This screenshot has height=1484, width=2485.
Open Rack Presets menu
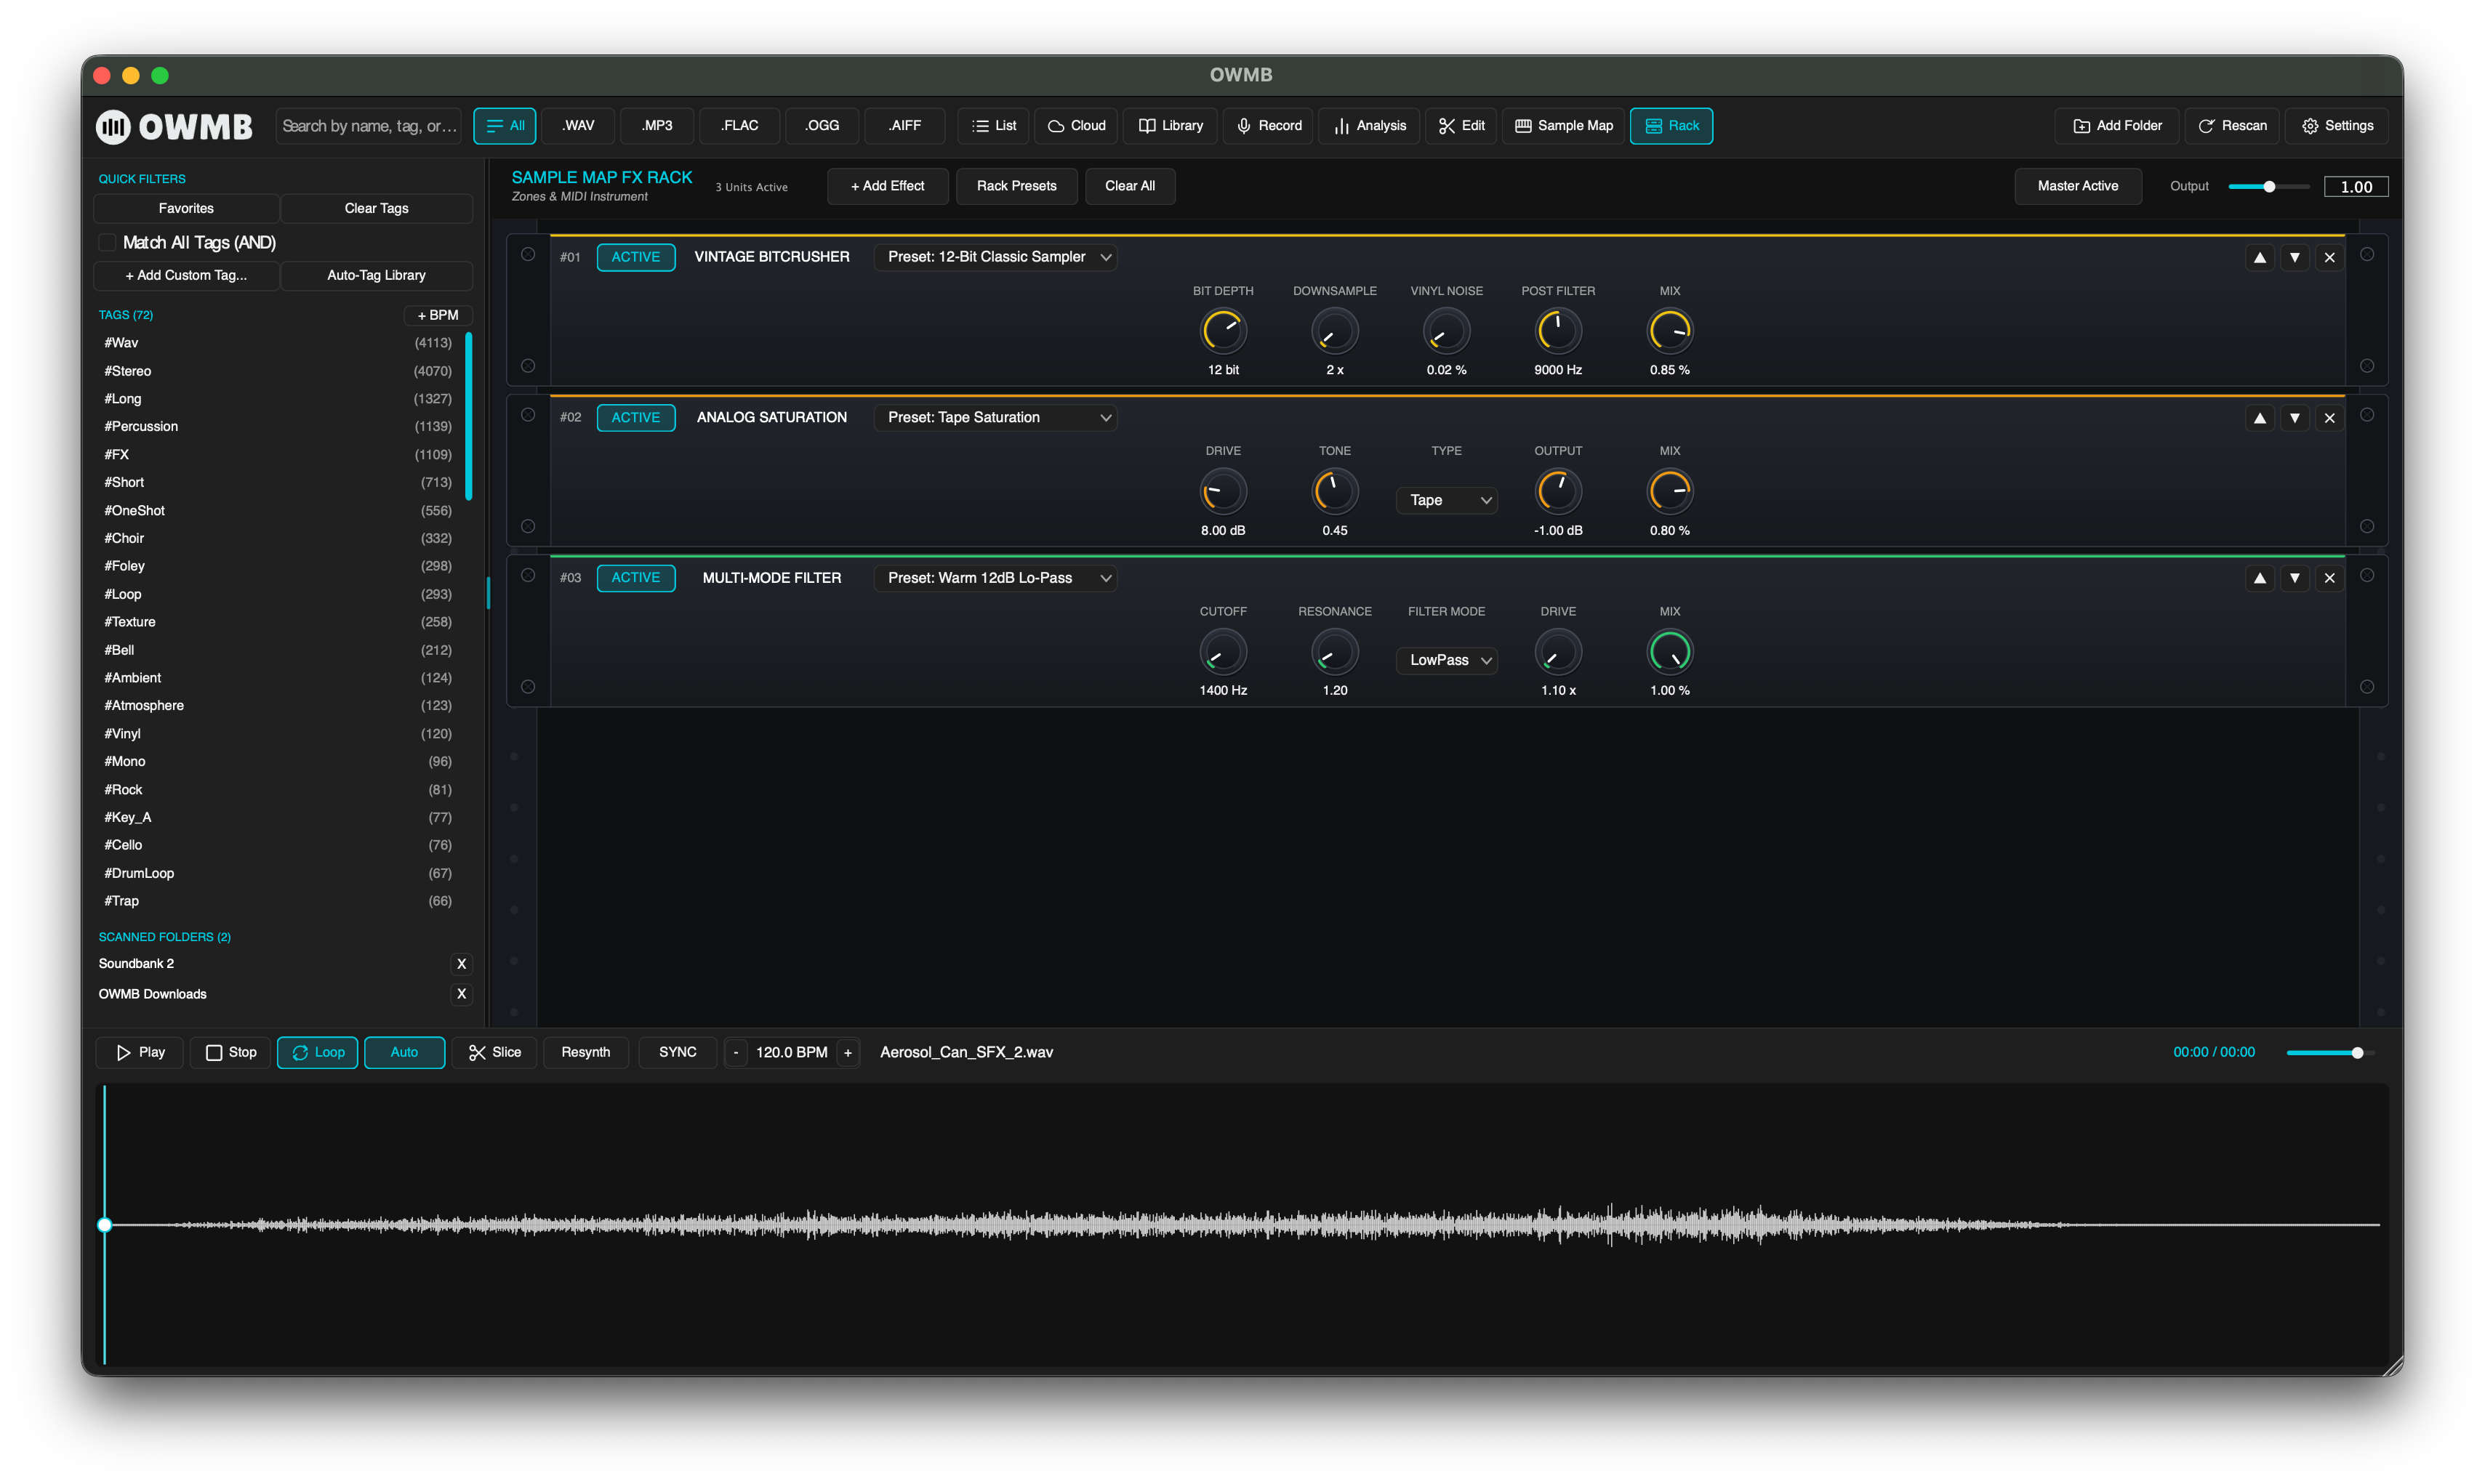[x=1016, y=186]
